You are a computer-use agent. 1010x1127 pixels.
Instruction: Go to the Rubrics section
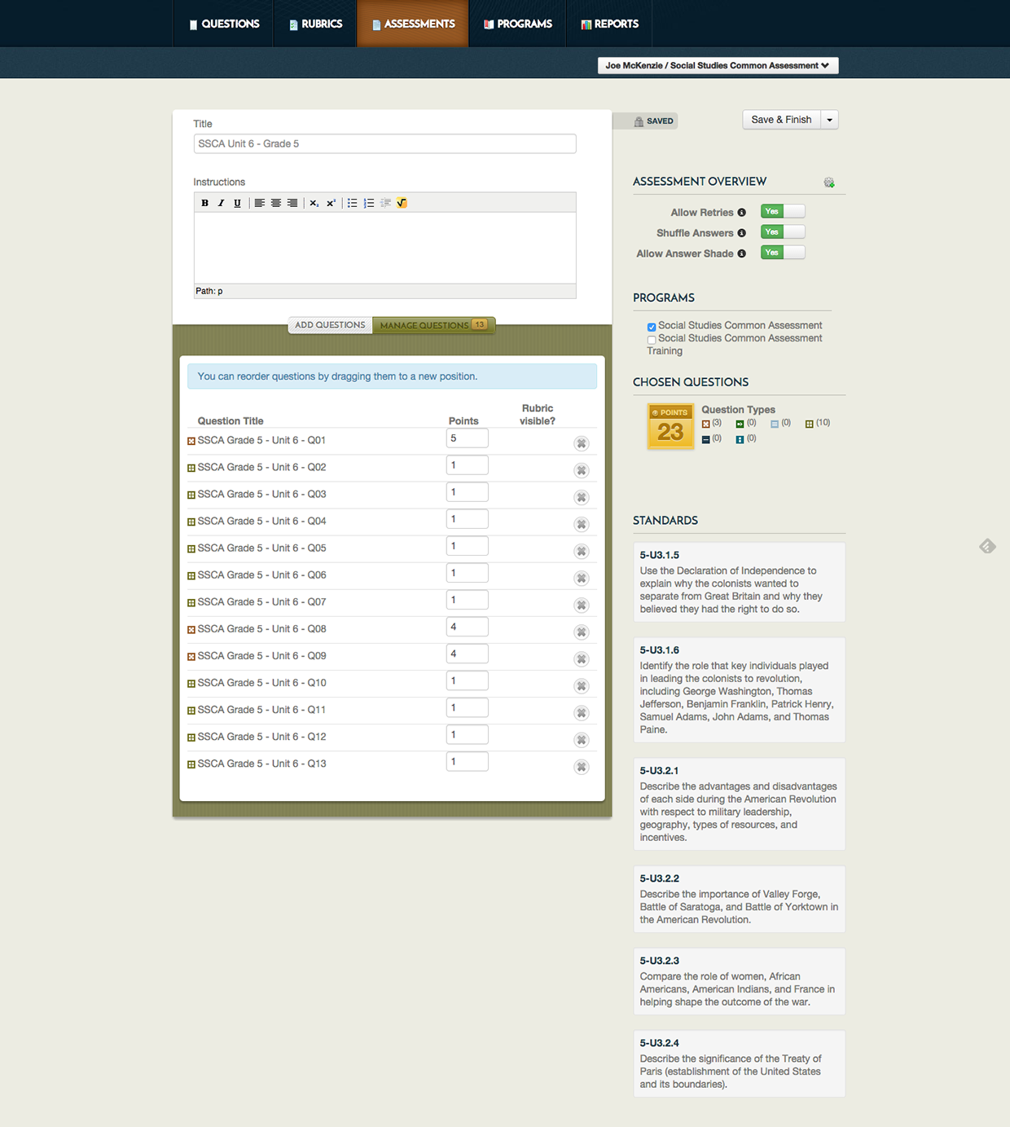pyautogui.click(x=315, y=24)
